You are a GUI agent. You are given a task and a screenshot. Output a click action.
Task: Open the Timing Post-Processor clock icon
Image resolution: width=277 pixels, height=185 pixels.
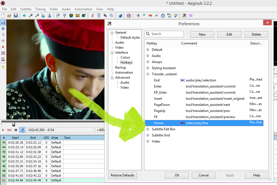pos(163,16)
